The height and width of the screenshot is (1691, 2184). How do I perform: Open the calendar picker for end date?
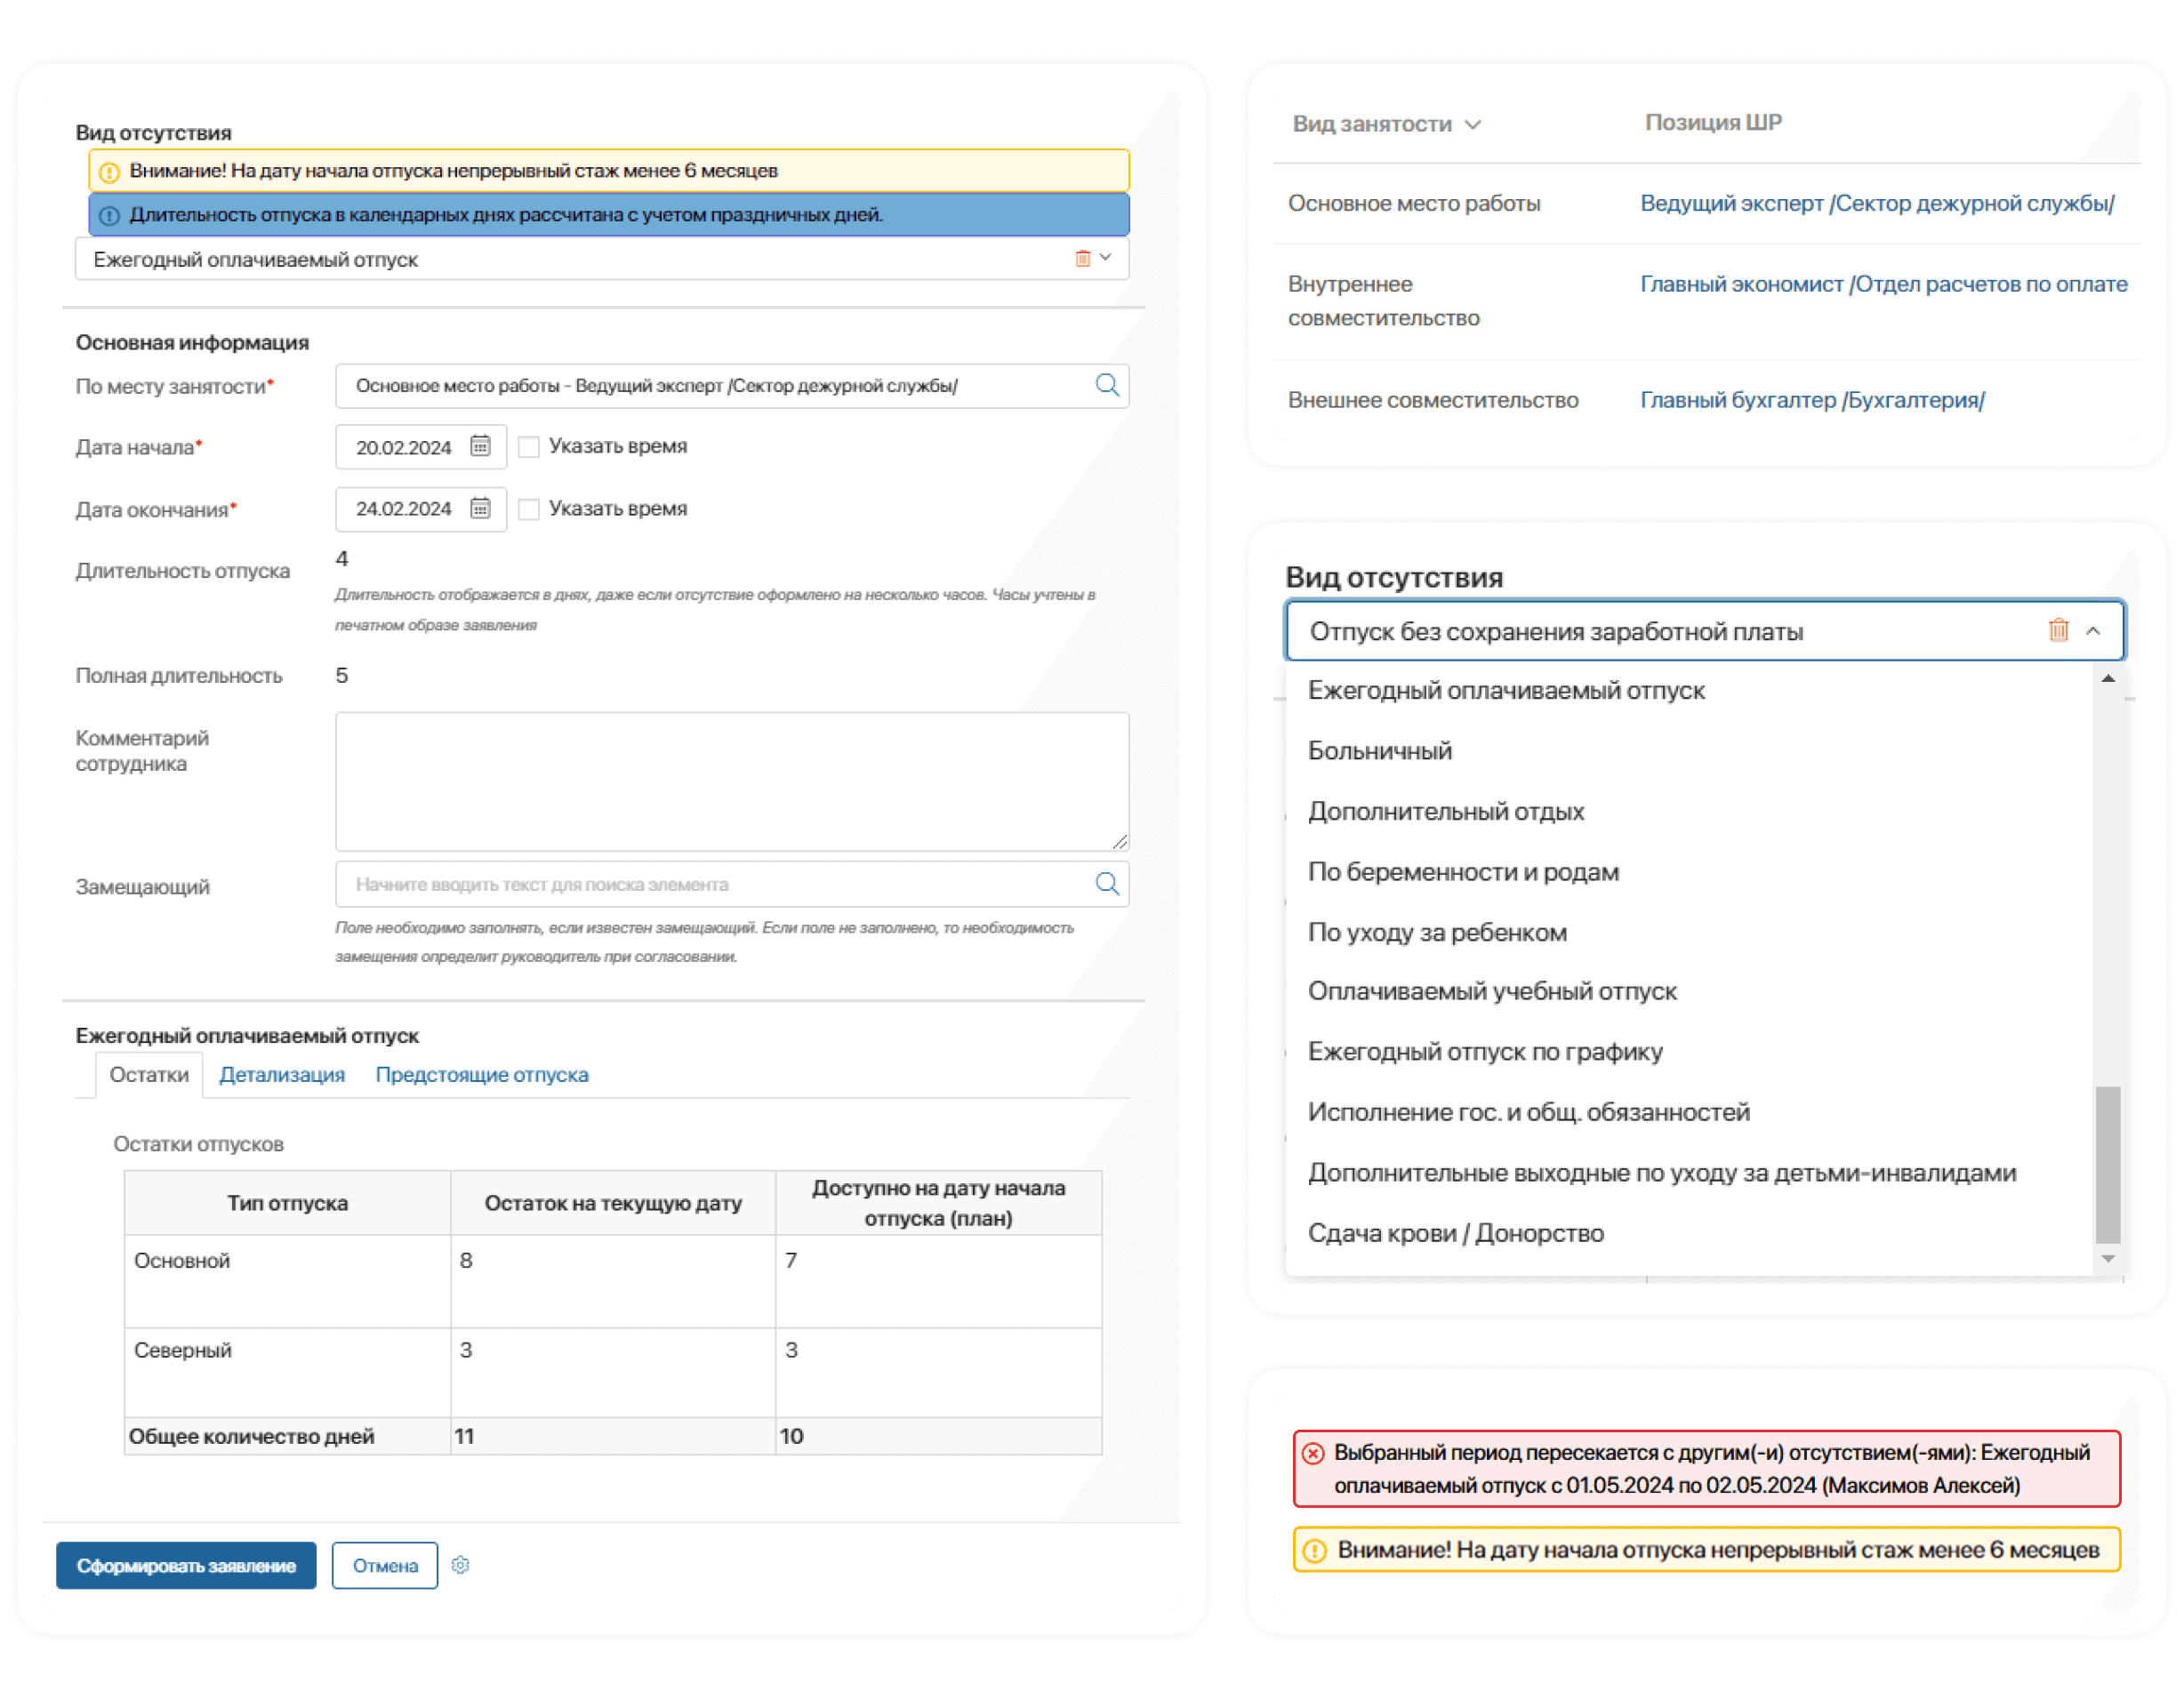coord(480,508)
